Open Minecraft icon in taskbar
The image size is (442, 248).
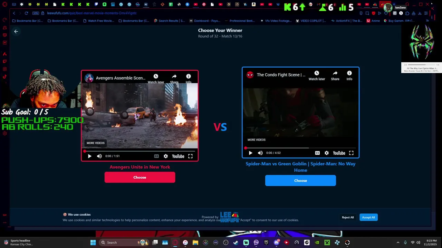click(x=327, y=242)
